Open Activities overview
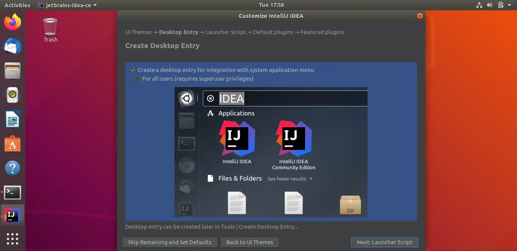 17,5
